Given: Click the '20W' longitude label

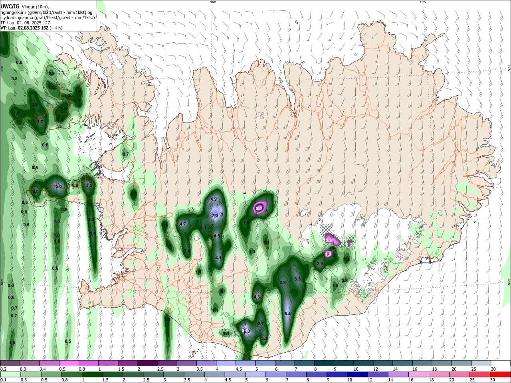Looking at the screenshot, I should 212,2.
